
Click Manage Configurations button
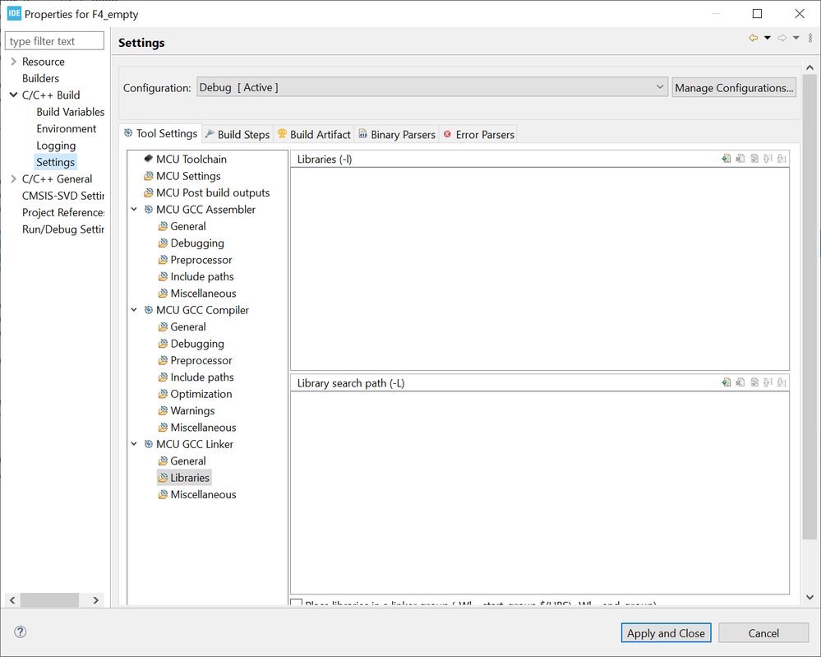[734, 87]
